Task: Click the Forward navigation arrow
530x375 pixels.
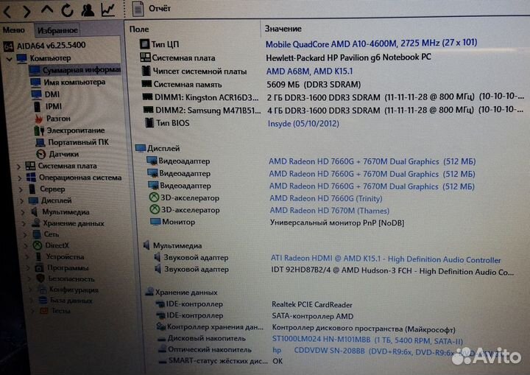Action: coord(26,11)
